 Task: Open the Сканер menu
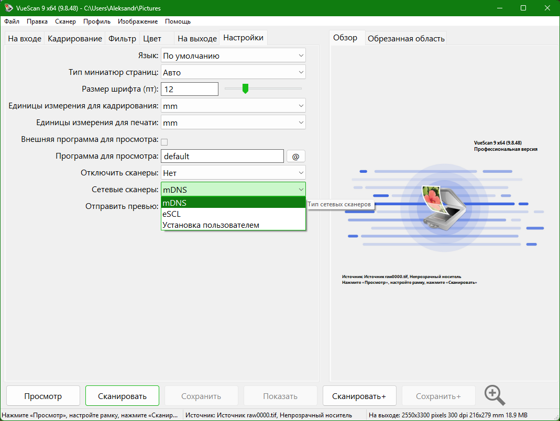point(65,21)
